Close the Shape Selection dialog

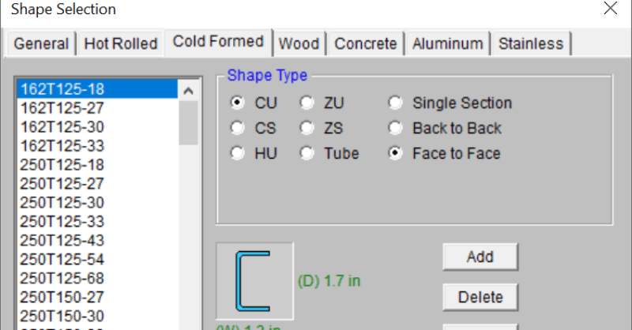pyautogui.click(x=610, y=9)
